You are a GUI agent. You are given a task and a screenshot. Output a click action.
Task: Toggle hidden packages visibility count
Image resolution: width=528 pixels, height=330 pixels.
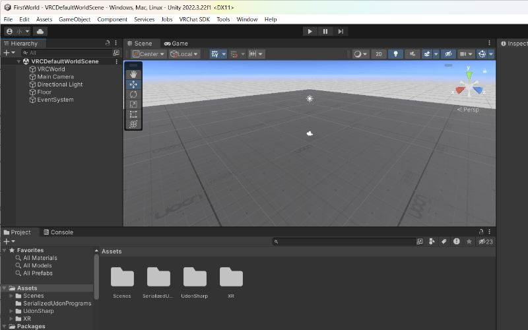[486, 242]
